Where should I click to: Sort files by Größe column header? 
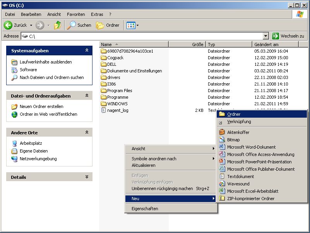point(187,45)
